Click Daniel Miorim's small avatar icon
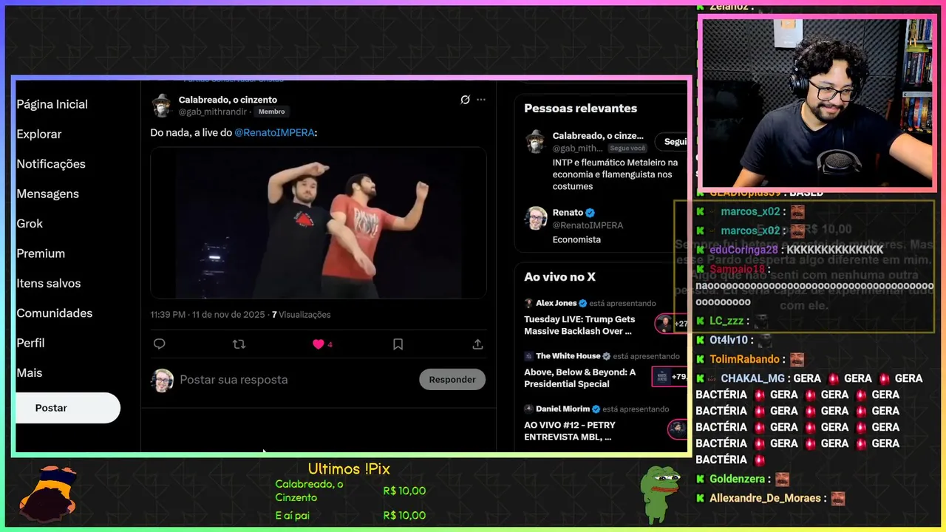Screen dimensions: 946x532 528,409
